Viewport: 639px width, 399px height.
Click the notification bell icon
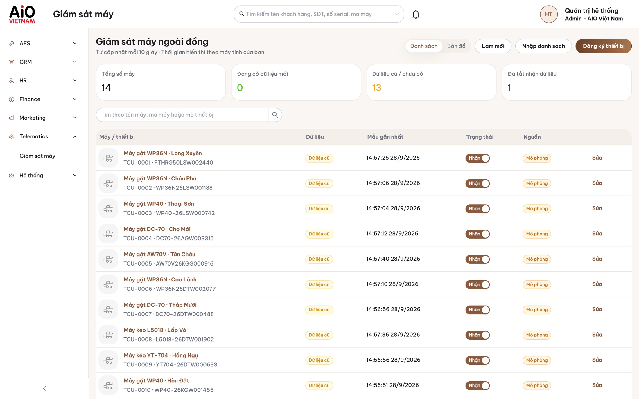(x=416, y=14)
